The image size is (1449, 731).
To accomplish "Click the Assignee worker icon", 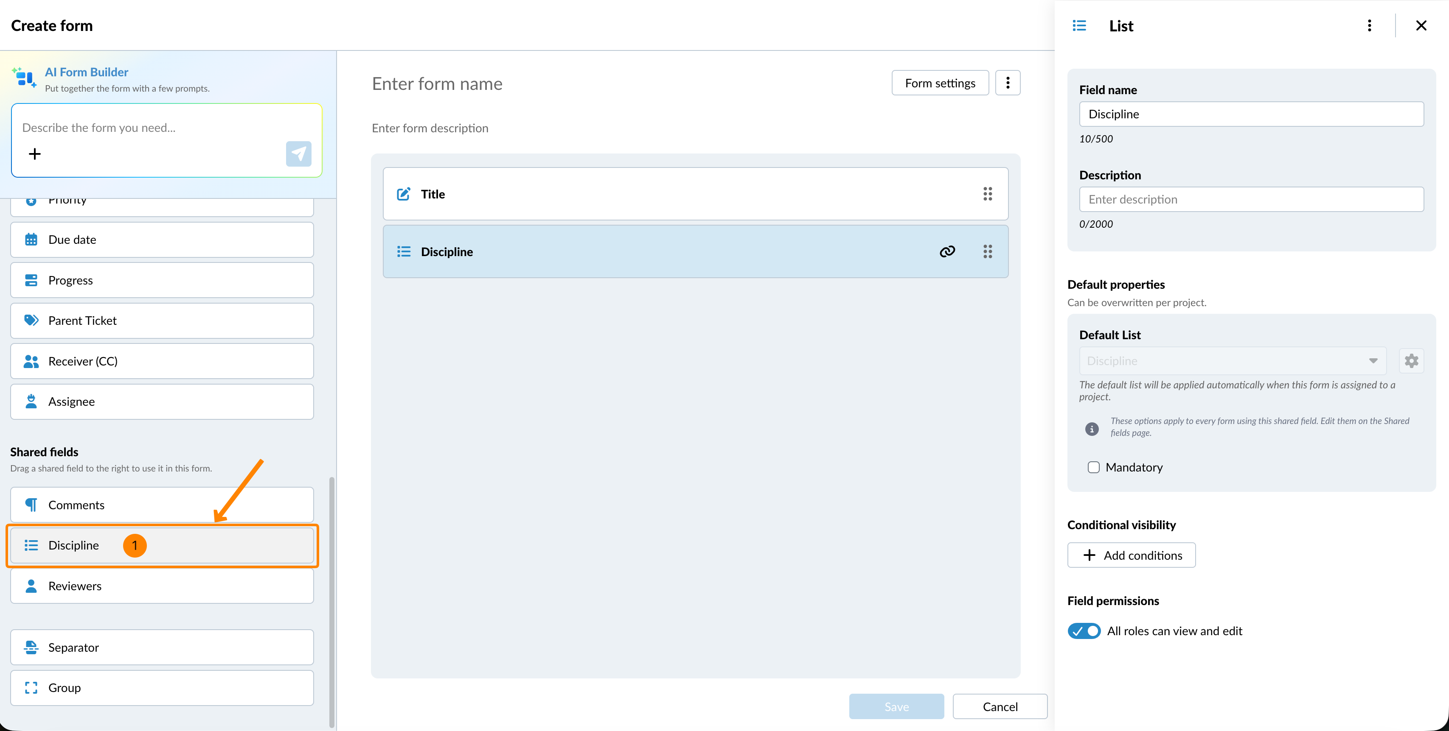I will pyautogui.click(x=31, y=401).
